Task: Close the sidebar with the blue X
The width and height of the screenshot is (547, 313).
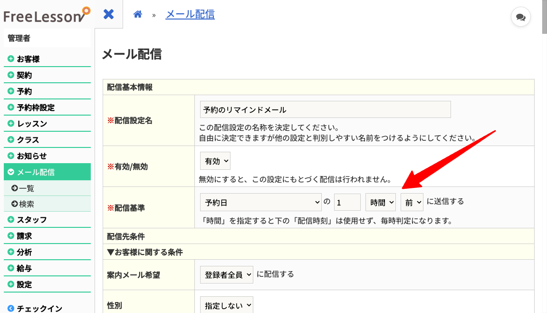Action: [108, 14]
